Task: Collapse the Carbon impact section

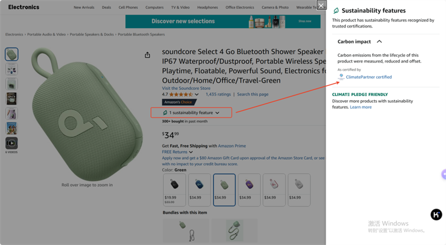Action: point(379,42)
